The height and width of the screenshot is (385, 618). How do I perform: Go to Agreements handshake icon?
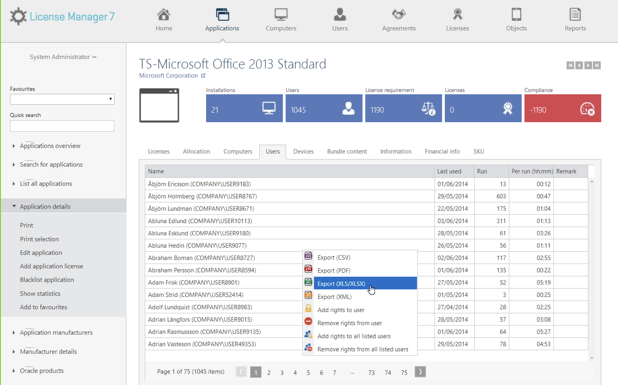coord(399,15)
